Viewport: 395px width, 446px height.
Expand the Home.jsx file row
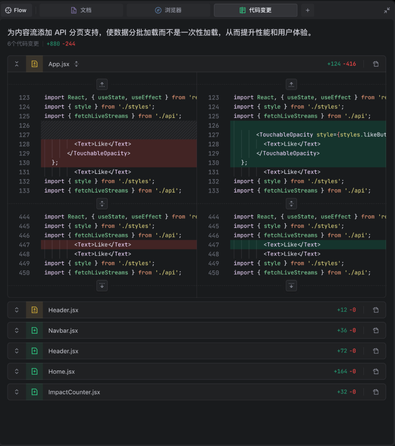17,371
